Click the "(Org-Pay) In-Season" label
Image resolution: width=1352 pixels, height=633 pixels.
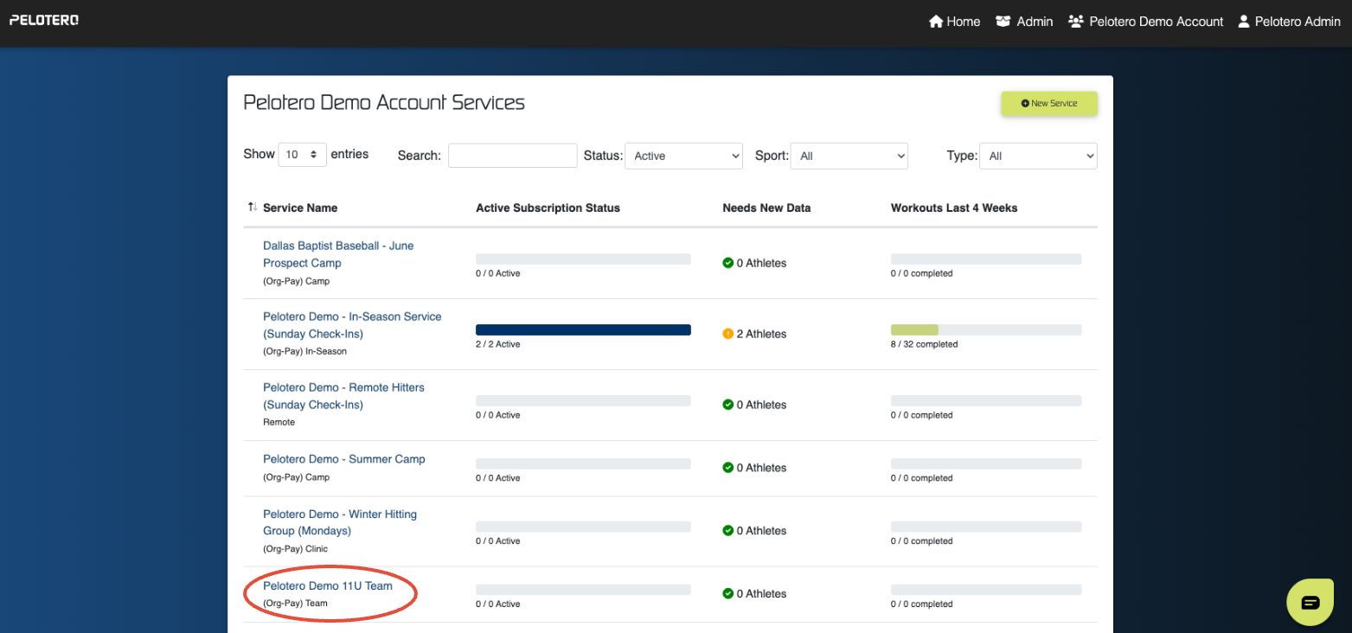[x=304, y=351]
